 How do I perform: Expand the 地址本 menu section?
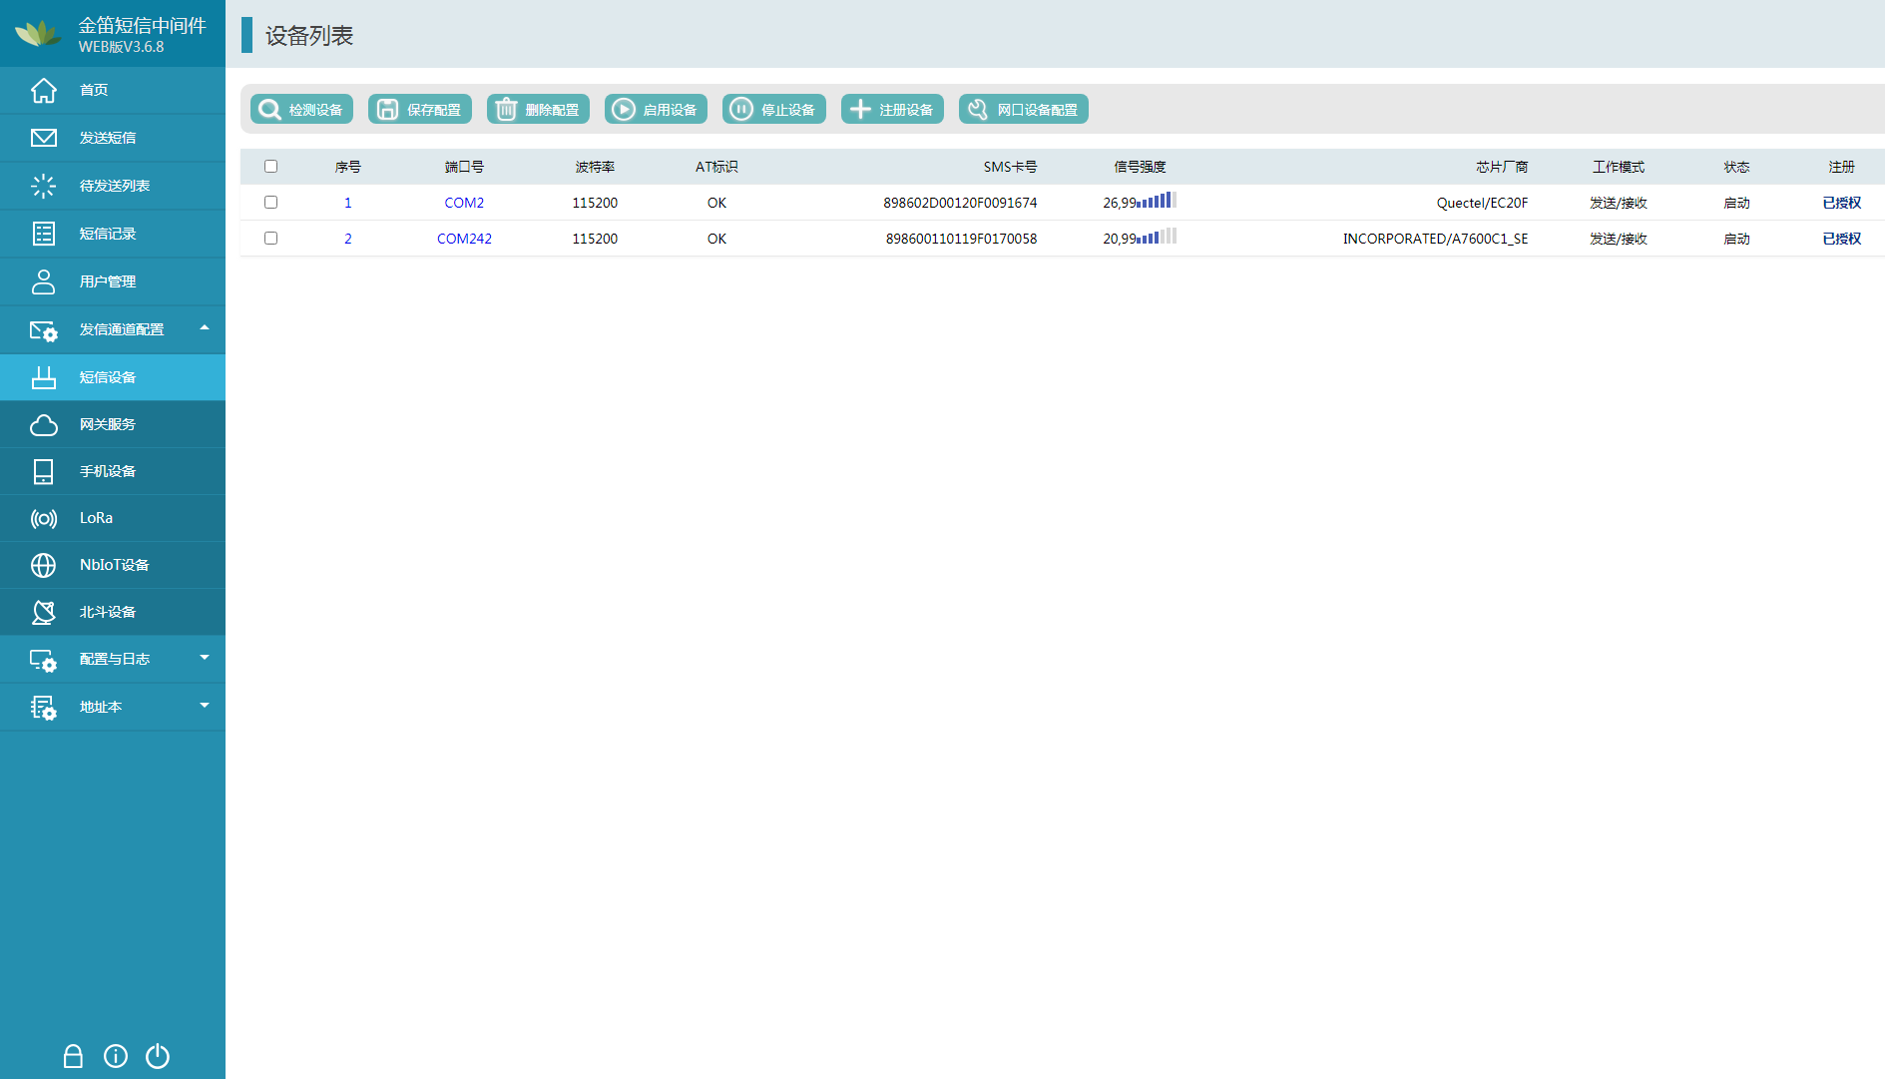coord(205,706)
